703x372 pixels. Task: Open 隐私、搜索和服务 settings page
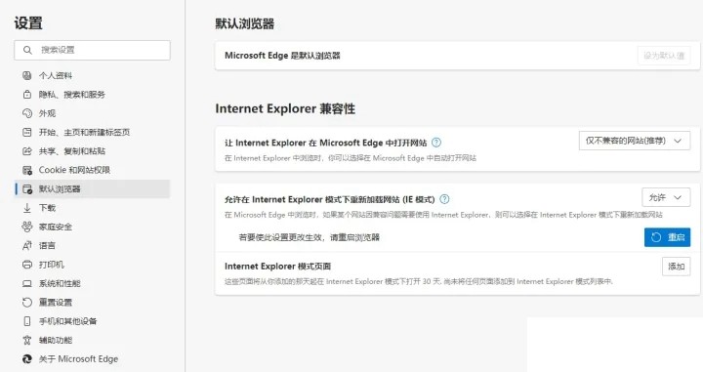coord(93,94)
